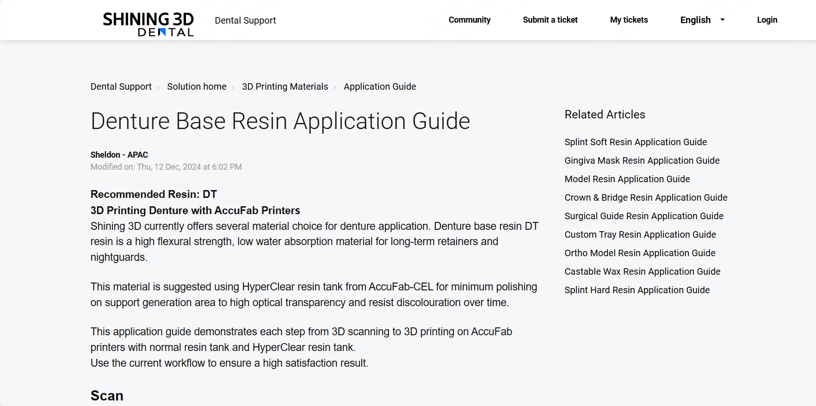This screenshot has width=816, height=406.
Task: Click the Modified on date text
Action: (166, 167)
